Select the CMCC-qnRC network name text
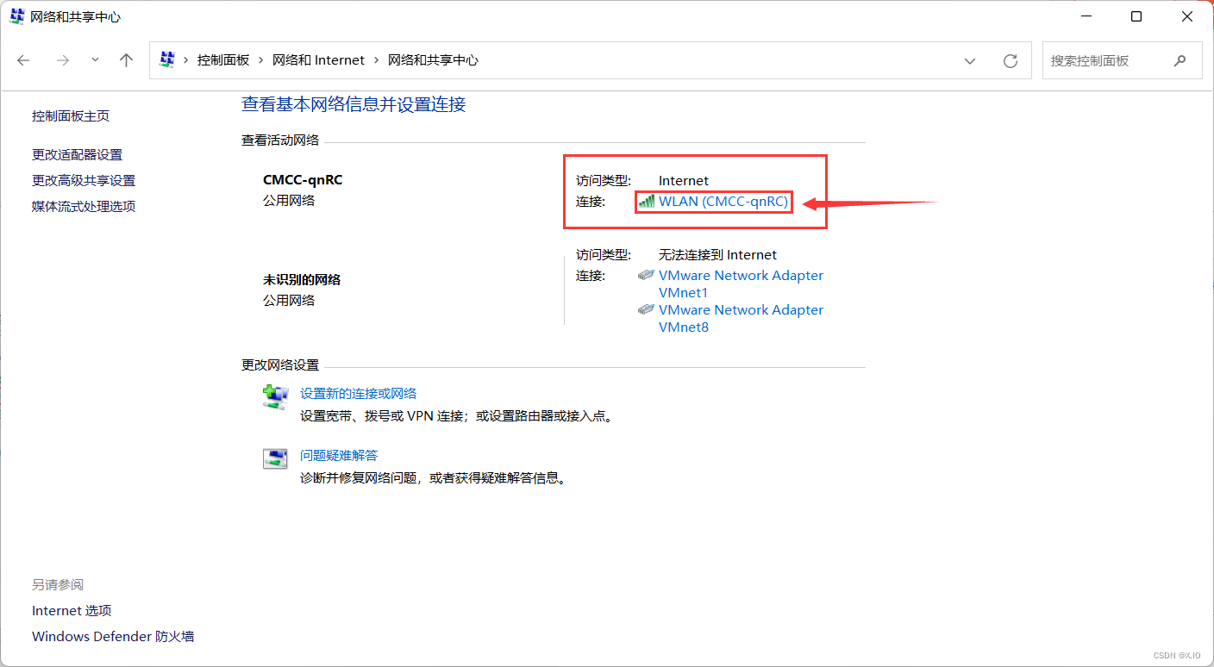 coord(303,180)
